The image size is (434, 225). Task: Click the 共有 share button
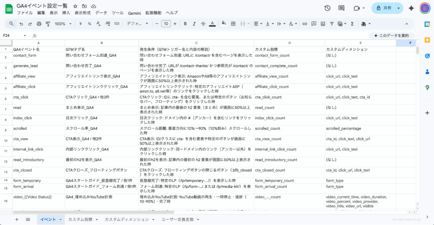(384, 8)
